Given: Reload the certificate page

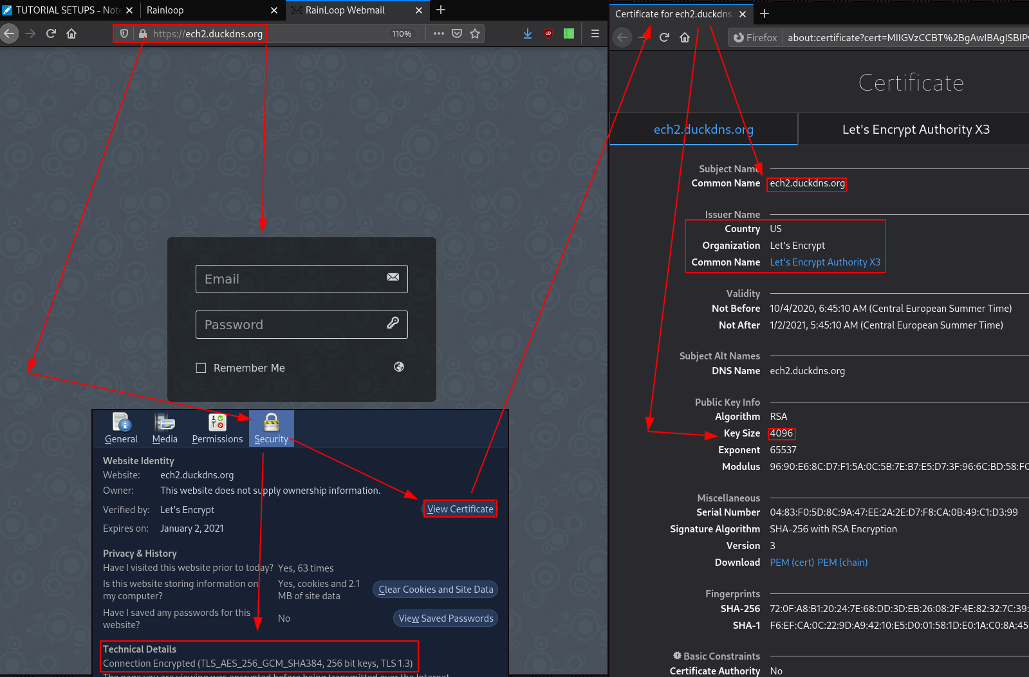Looking at the screenshot, I should coord(664,37).
